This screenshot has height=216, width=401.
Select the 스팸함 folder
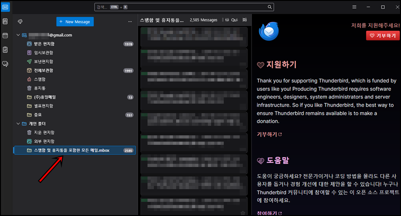click(74, 79)
